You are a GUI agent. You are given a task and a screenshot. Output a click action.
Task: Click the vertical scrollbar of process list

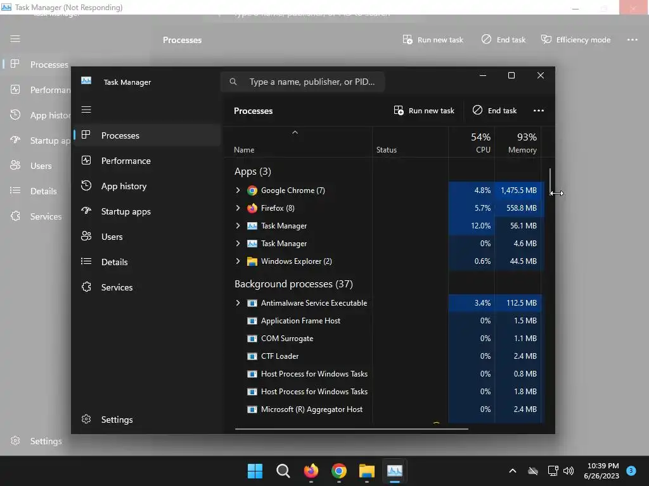(x=550, y=182)
